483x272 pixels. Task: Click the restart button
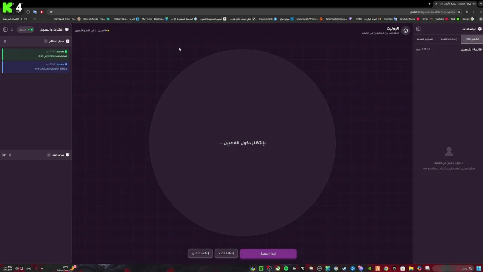(200, 253)
